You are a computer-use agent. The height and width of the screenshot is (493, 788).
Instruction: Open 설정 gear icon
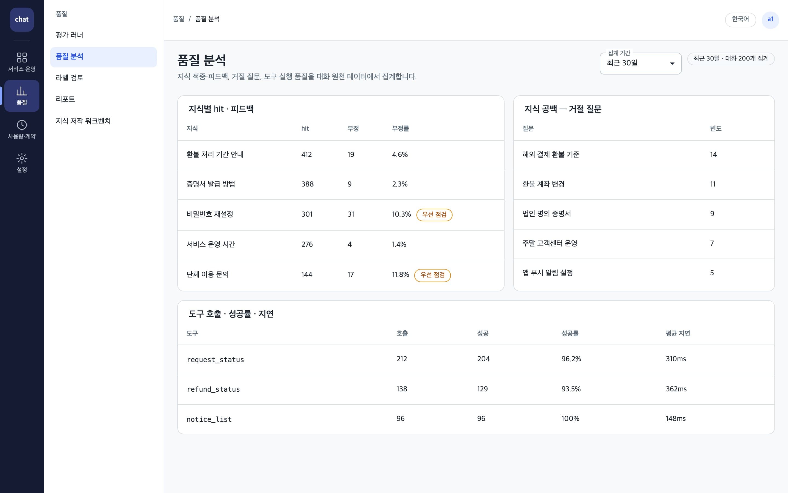pos(22,159)
